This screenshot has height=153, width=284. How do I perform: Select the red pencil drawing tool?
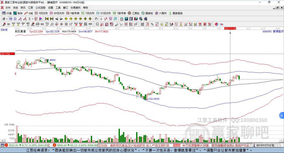pyautogui.click(x=4, y=24)
